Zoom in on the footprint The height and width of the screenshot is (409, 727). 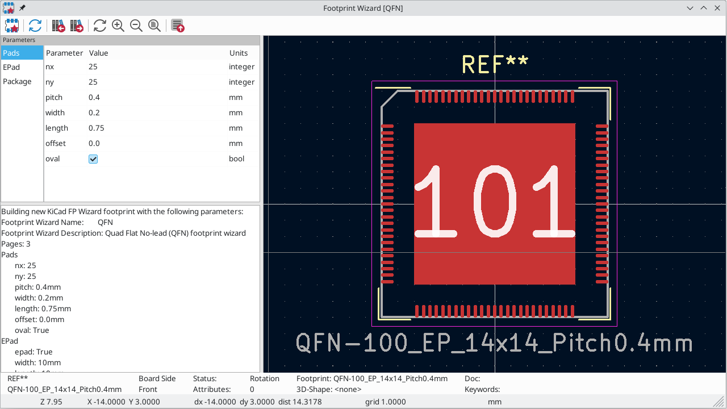coord(118,26)
